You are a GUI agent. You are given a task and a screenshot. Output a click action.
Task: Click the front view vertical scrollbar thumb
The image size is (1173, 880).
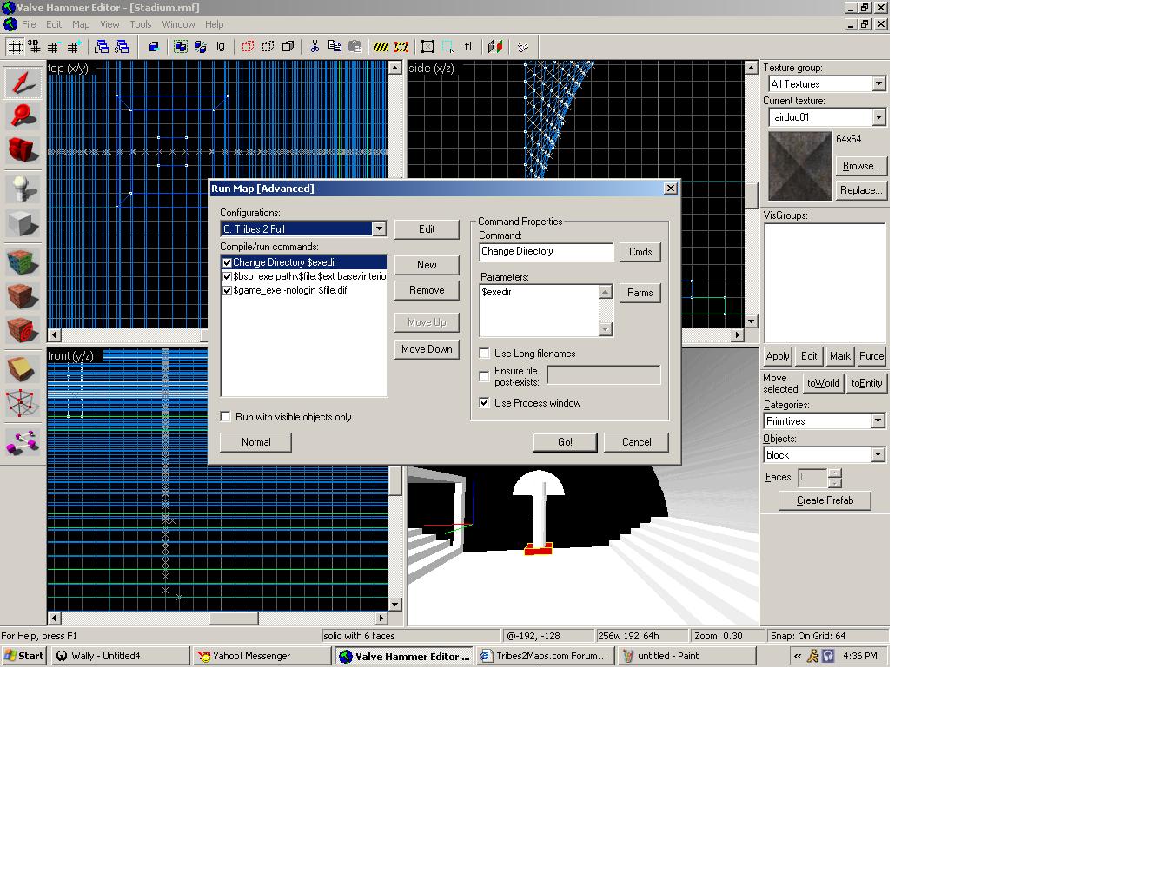[x=395, y=481]
